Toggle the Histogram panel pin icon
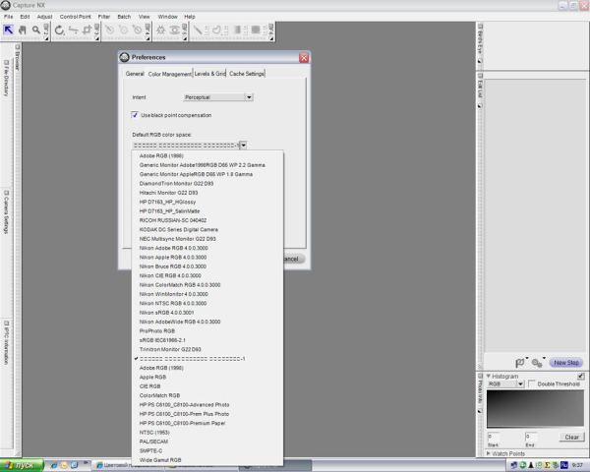 tap(581, 376)
